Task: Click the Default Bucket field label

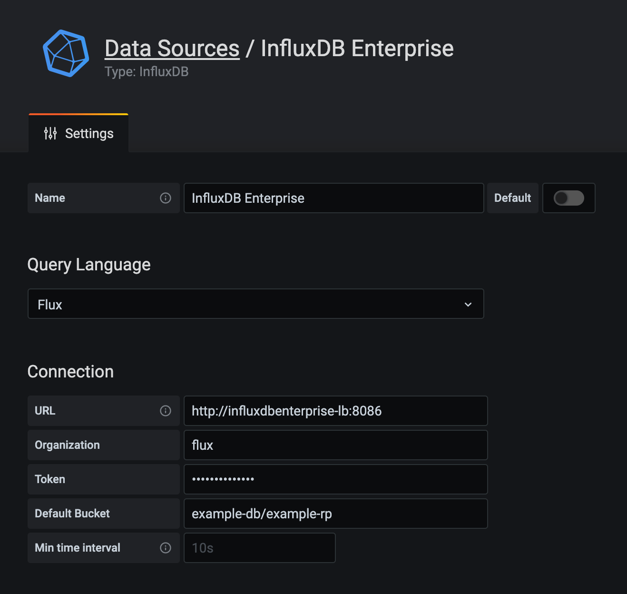Action: pyautogui.click(x=72, y=514)
